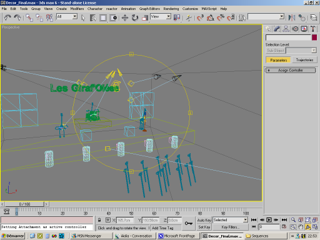Click the Parameters button

(x=278, y=60)
